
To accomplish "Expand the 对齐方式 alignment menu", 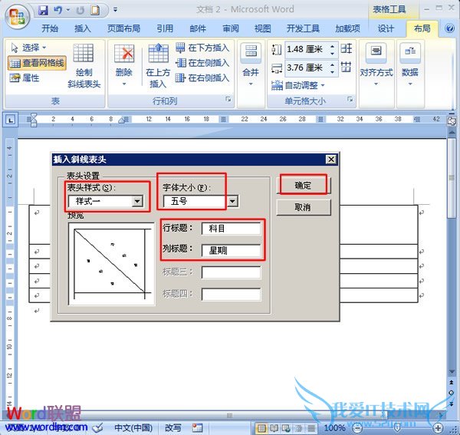I will 376,64.
